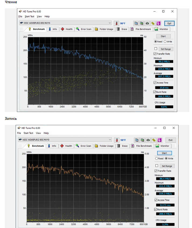This screenshot has height=228, width=192.
Task: Click the 224.6 MB/s maximum value
Action: (164, 69)
